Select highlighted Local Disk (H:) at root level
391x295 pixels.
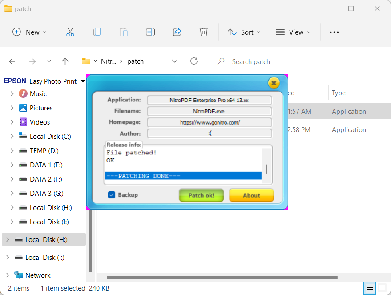point(44,240)
